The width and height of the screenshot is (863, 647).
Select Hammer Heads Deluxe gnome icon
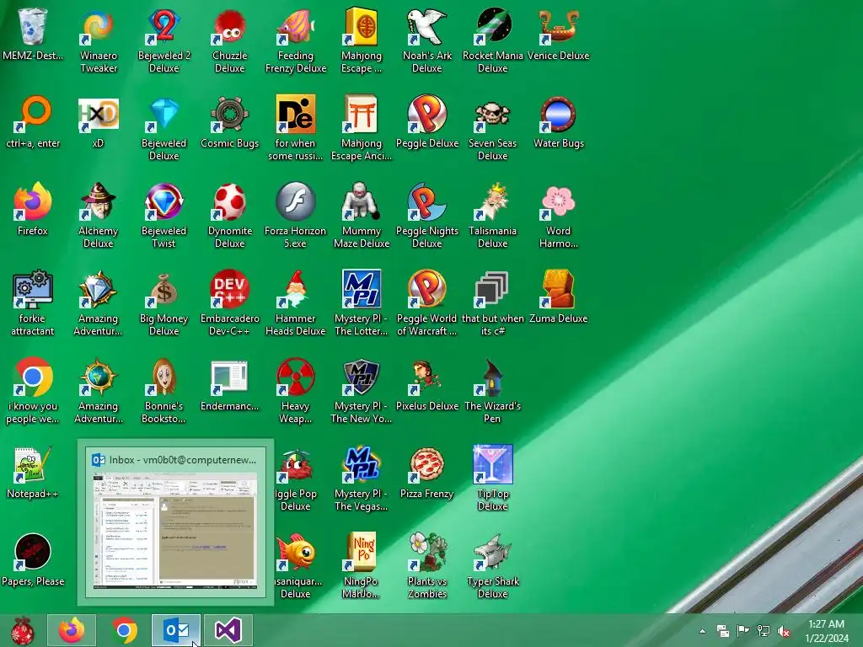[x=296, y=289]
